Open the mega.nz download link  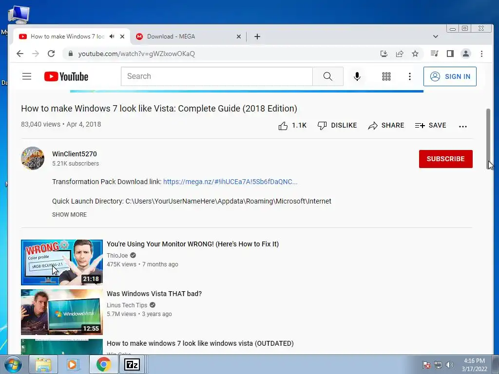pos(230,182)
